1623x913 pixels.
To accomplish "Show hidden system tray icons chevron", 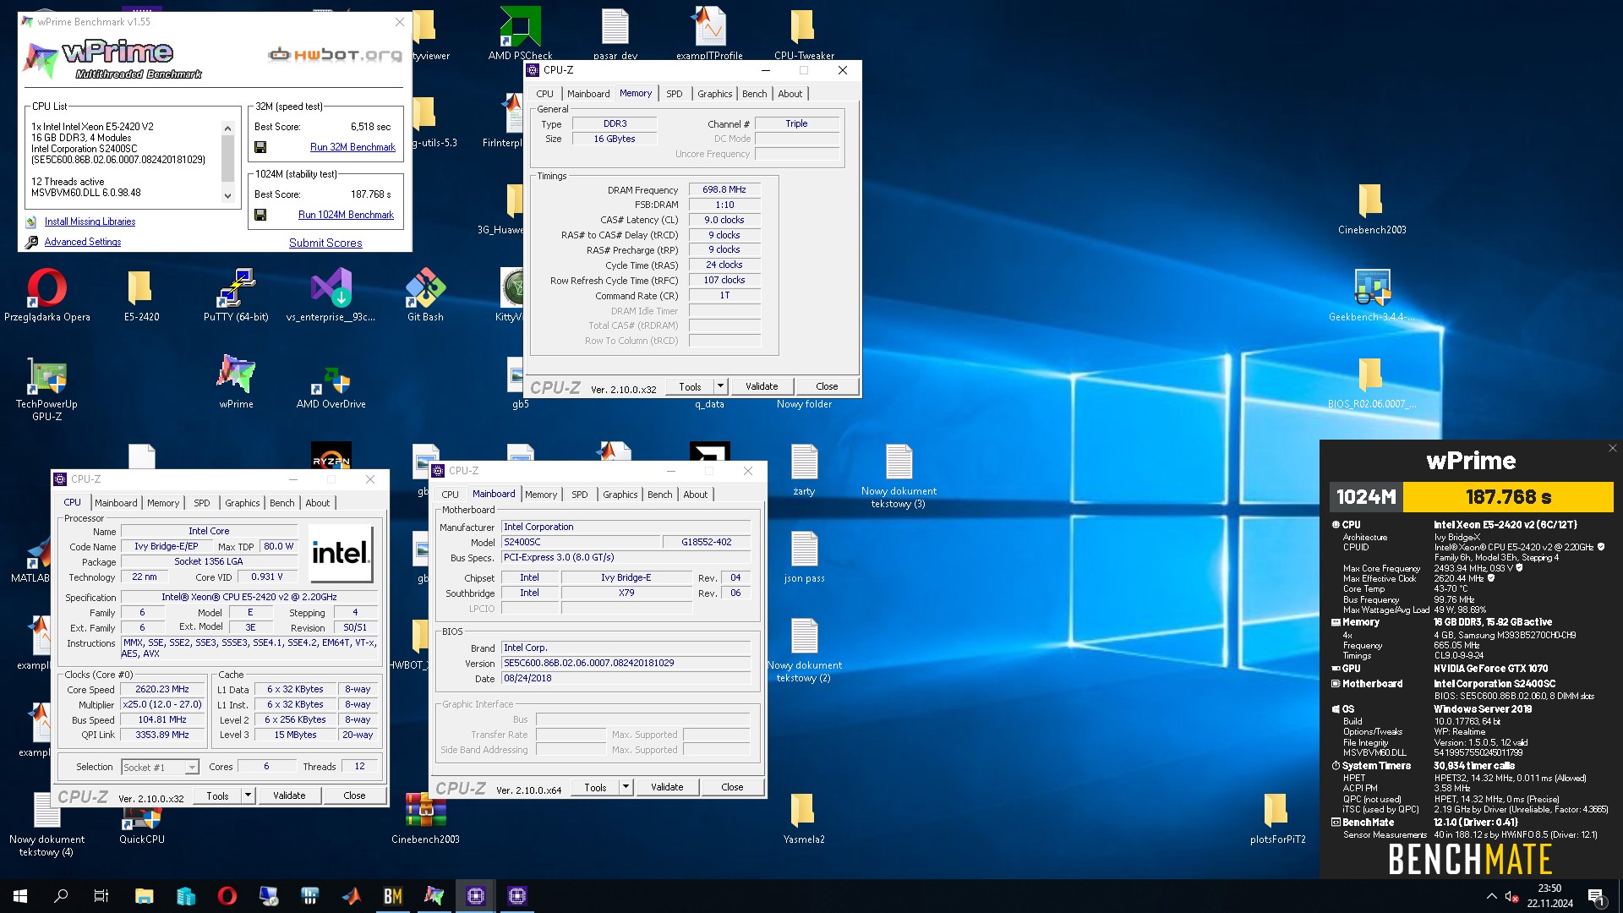I will tap(1491, 896).
